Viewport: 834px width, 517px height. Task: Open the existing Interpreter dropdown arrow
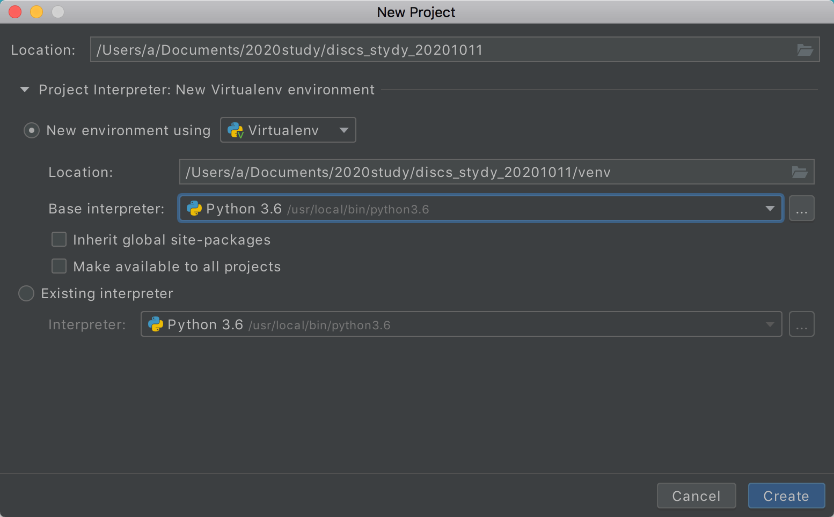click(770, 324)
